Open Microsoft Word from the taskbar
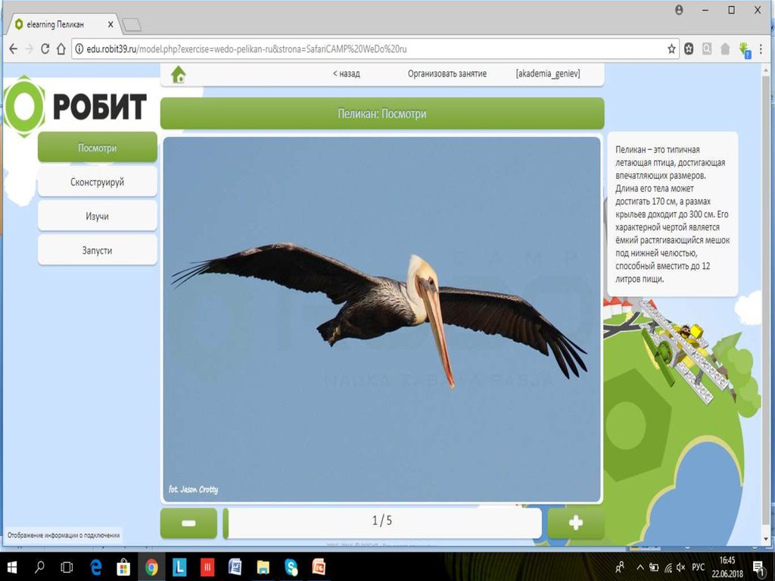This screenshot has height=581, width=775. (x=235, y=567)
